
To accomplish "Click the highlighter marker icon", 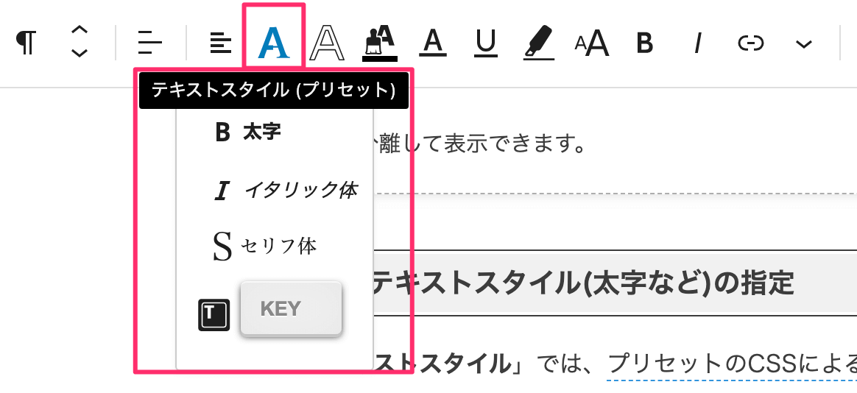I will (x=538, y=43).
